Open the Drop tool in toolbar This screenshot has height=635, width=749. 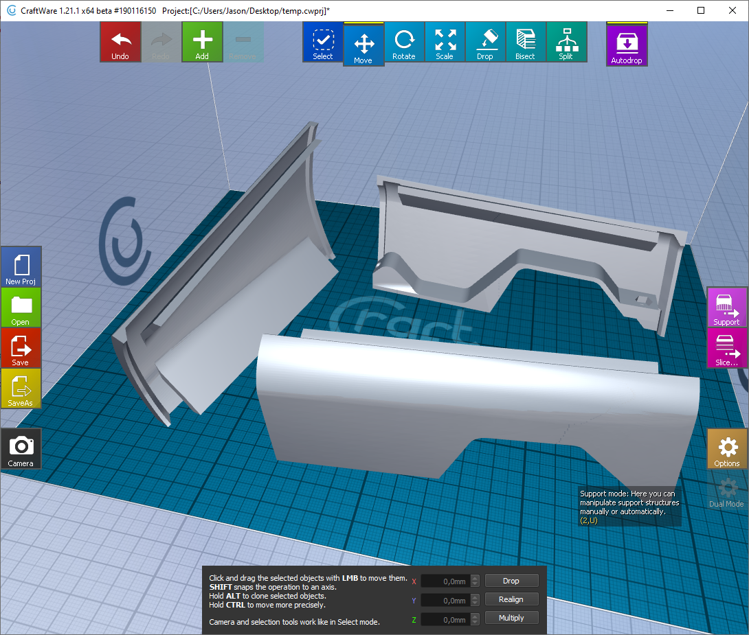485,42
